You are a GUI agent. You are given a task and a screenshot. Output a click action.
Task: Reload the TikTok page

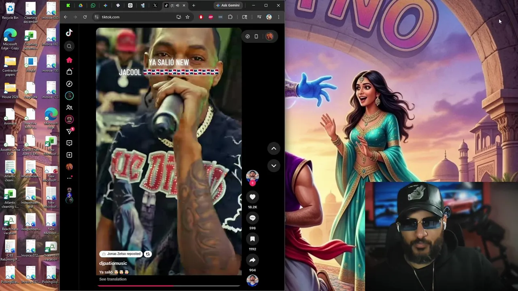(x=85, y=17)
